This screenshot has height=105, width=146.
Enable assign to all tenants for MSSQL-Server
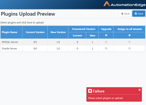(129, 42)
